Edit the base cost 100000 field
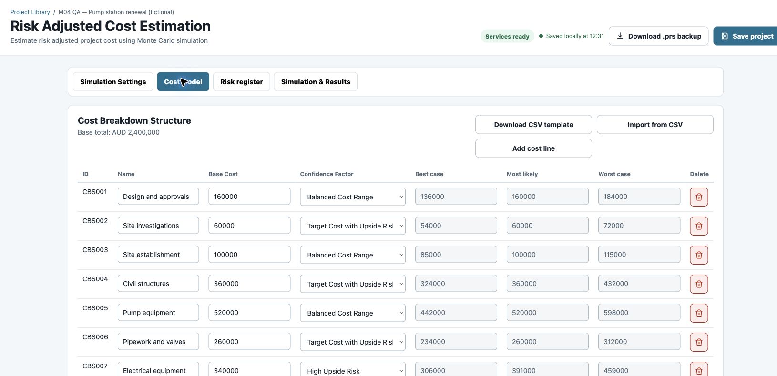The height and width of the screenshot is (376, 777). (x=249, y=255)
